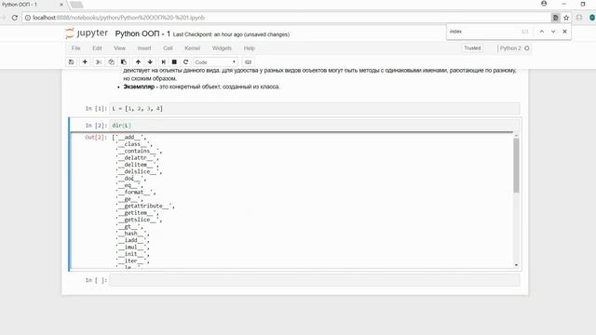Open the cell type Code dropdown
The width and height of the screenshot is (596, 335).
click(x=215, y=62)
